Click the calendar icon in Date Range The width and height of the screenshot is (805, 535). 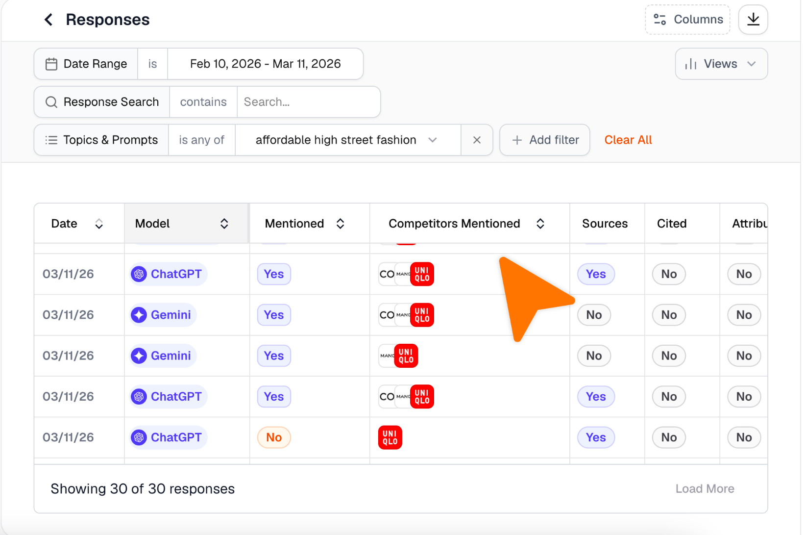click(x=51, y=64)
